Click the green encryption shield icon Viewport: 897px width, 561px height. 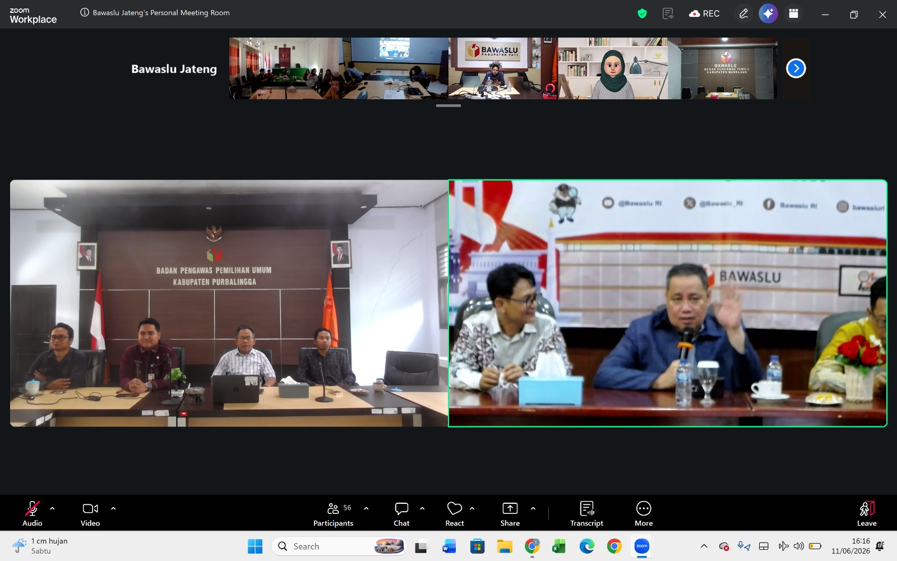coord(642,13)
